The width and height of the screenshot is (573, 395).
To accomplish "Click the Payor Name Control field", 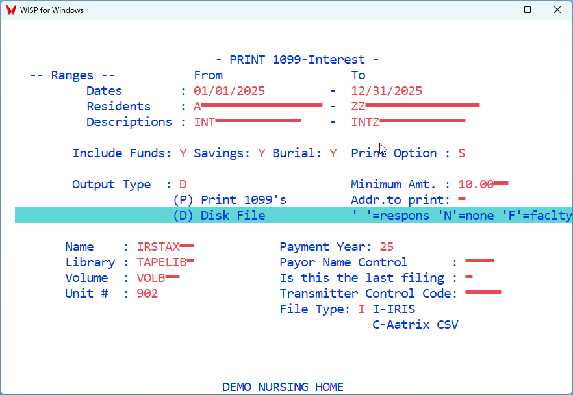I will coord(479,262).
